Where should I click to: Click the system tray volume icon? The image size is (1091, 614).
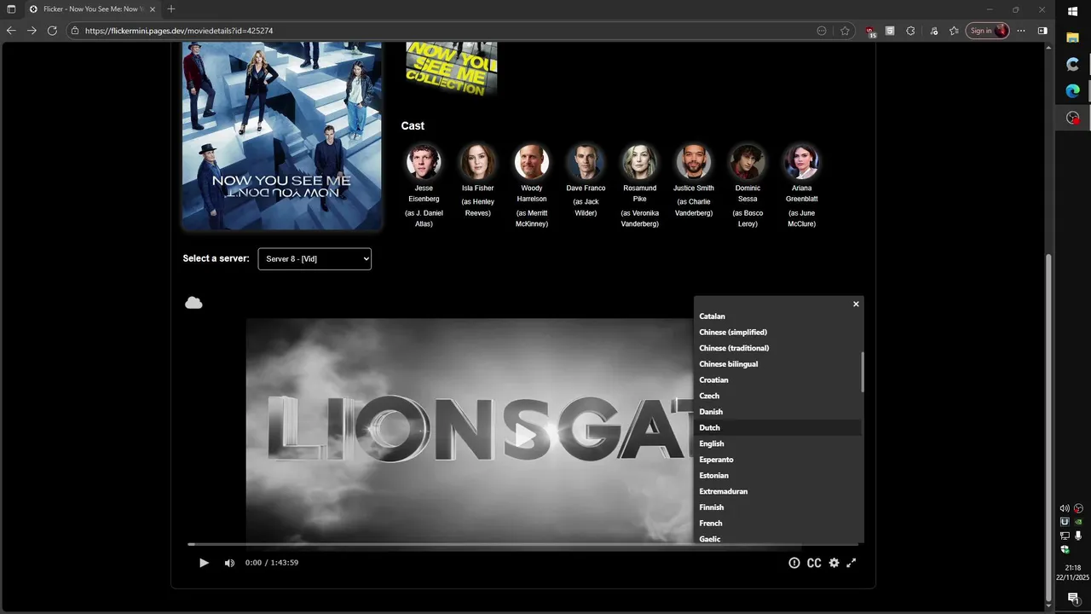point(1065,508)
